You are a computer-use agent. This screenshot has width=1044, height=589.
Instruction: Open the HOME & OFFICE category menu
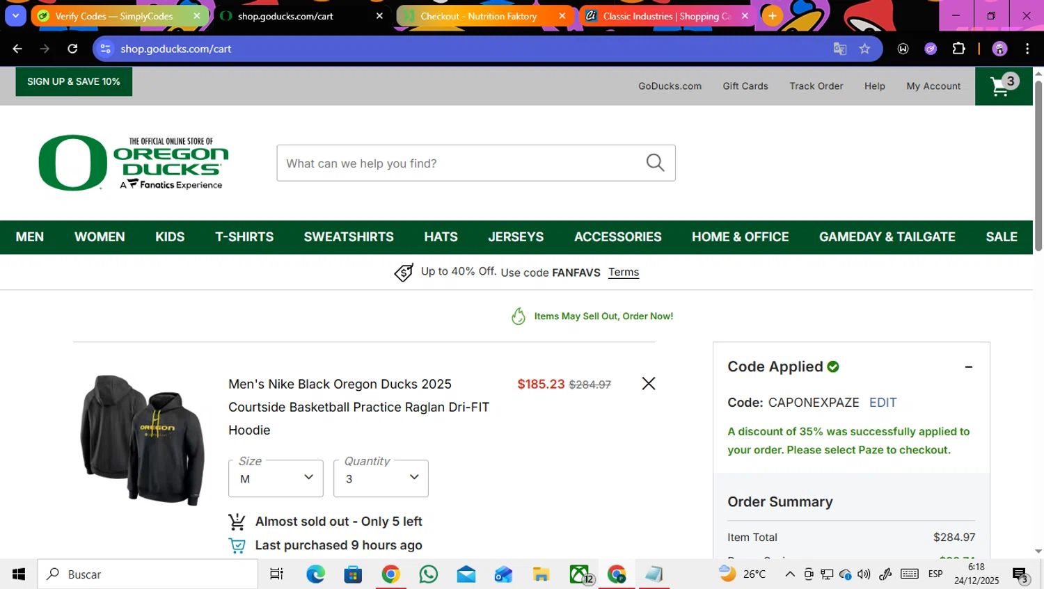(x=740, y=237)
